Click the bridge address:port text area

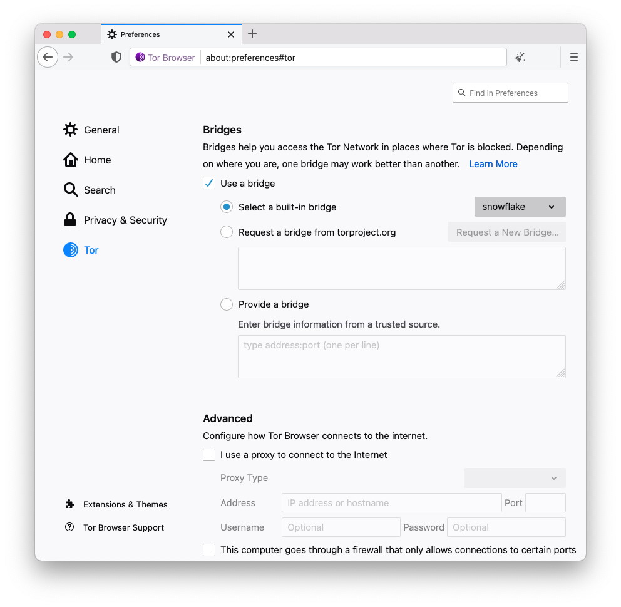point(401,356)
